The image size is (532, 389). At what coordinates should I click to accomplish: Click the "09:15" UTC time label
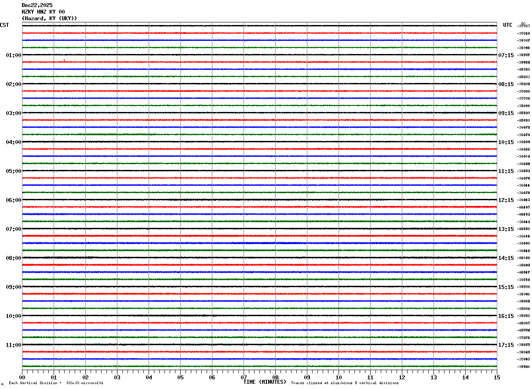point(506,113)
